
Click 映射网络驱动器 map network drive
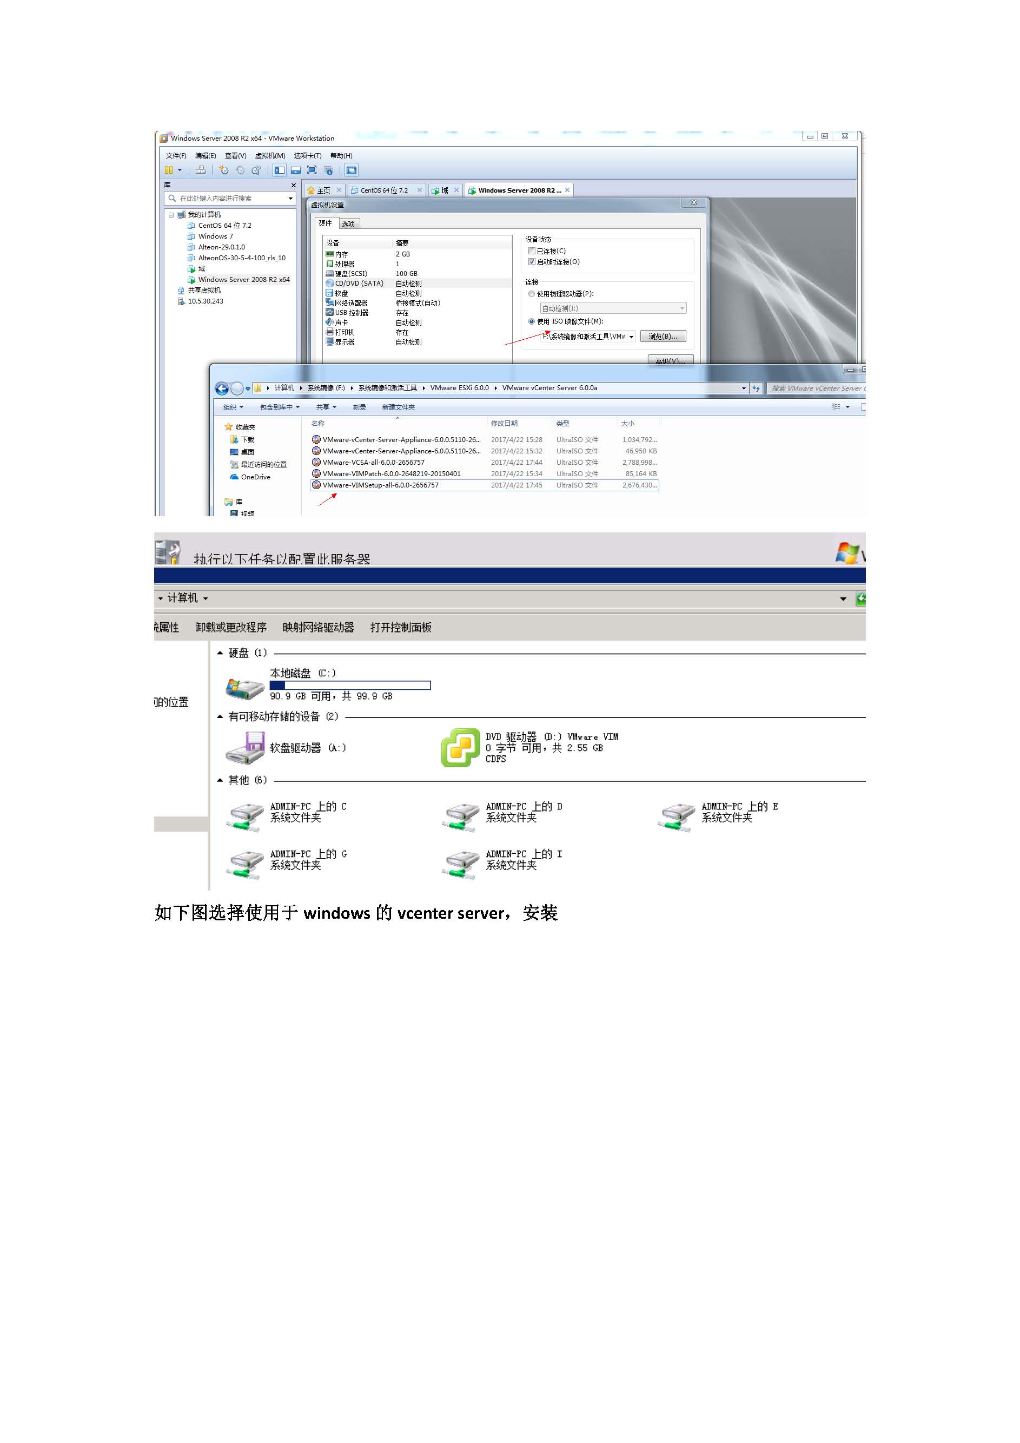[x=319, y=627]
